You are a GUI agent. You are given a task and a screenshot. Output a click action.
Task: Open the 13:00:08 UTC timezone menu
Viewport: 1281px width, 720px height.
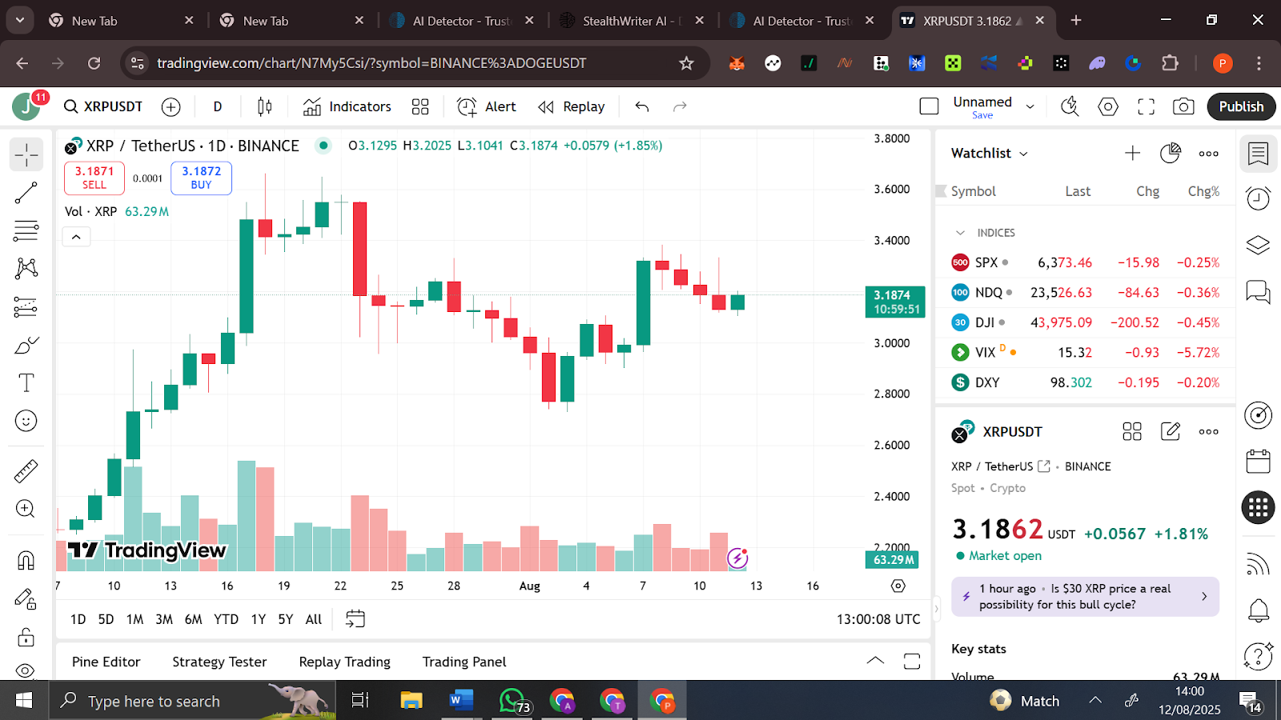pos(878,619)
